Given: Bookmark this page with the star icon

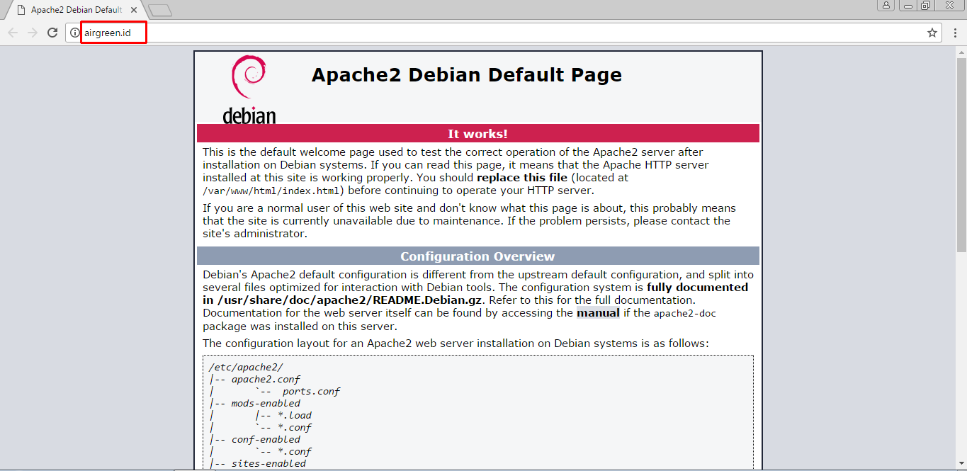Looking at the screenshot, I should 932,33.
